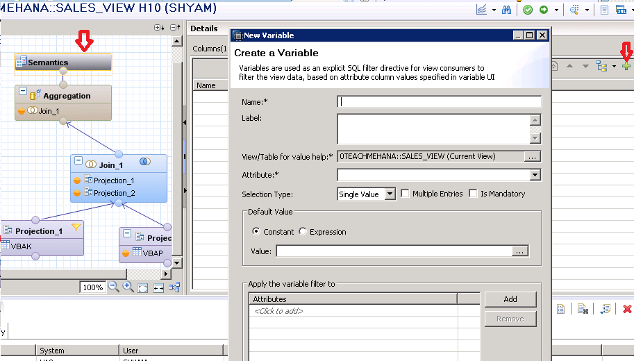Click the Label area scroll up arrow
The width and height of the screenshot is (634, 361).
pyautogui.click(x=535, y=120)
